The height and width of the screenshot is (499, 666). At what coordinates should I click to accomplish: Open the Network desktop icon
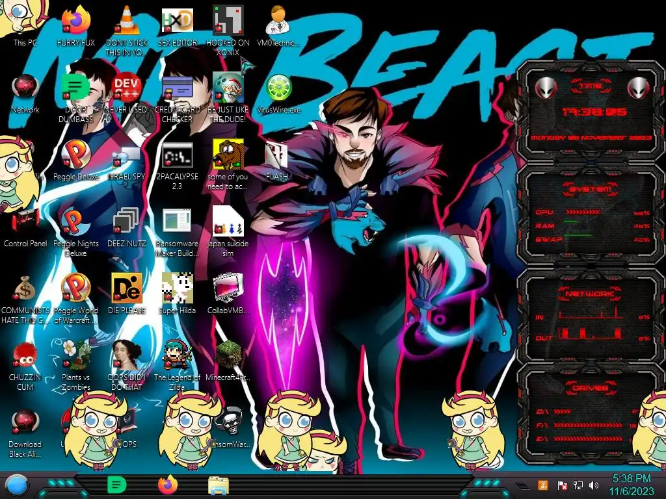(x=25, y=94)
